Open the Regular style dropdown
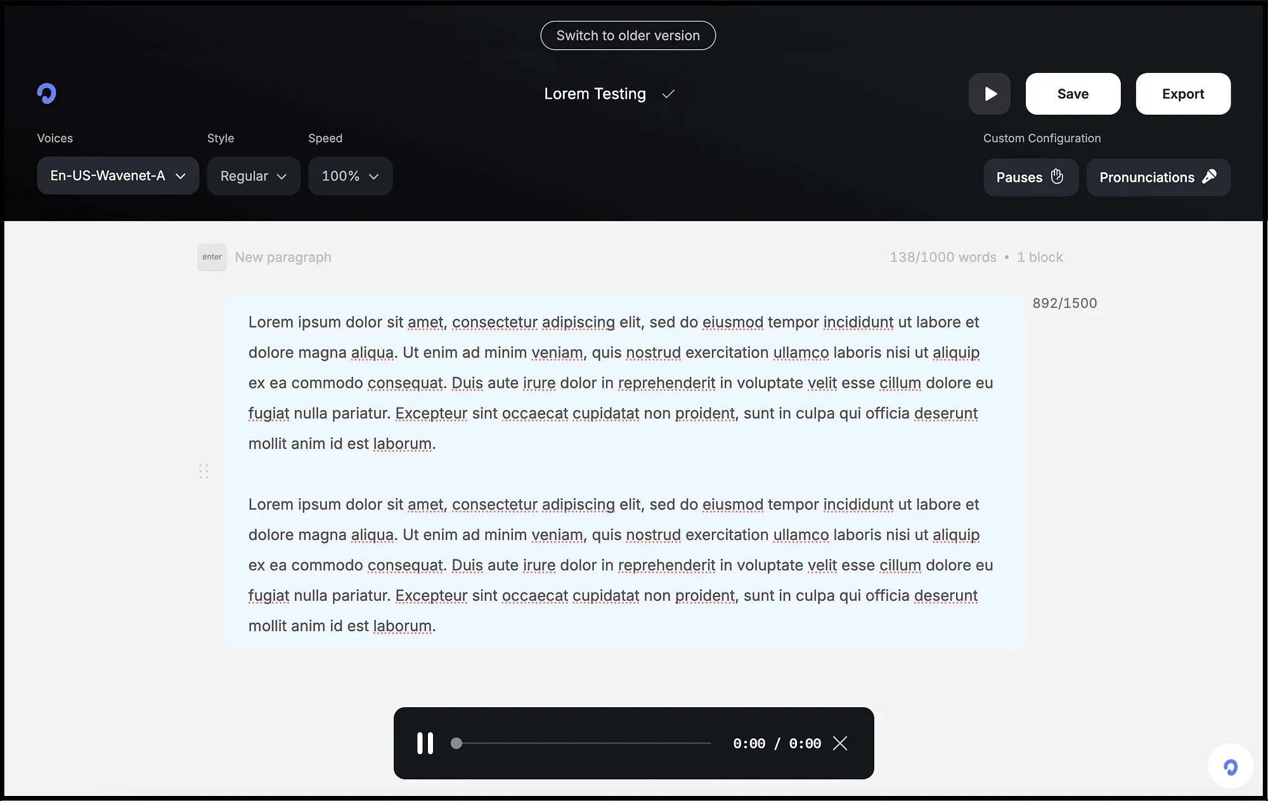 [254, 176]
